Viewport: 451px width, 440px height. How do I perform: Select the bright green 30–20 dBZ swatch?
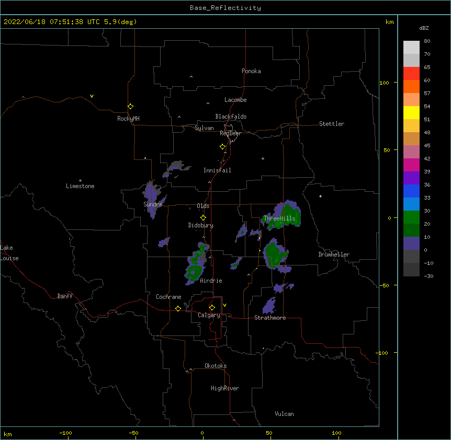point(411,217)
